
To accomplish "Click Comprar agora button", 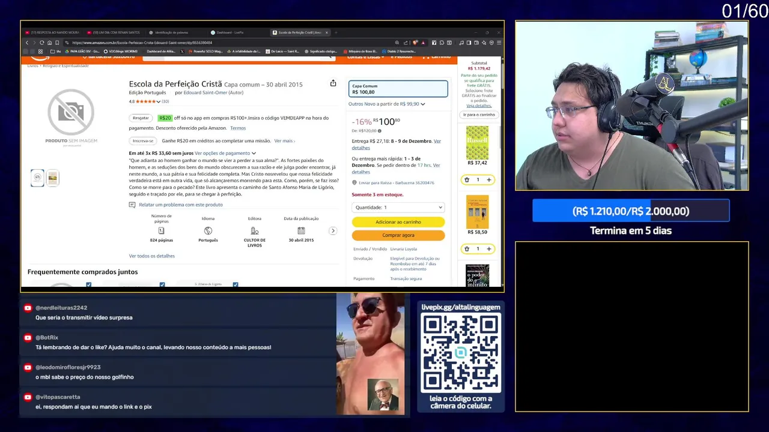I will coord(398,235).
